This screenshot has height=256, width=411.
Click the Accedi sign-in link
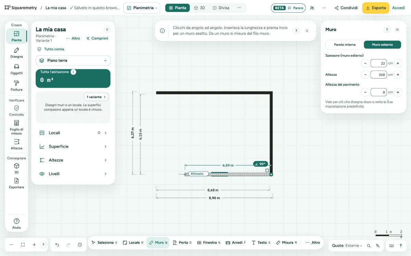[398, 8]
